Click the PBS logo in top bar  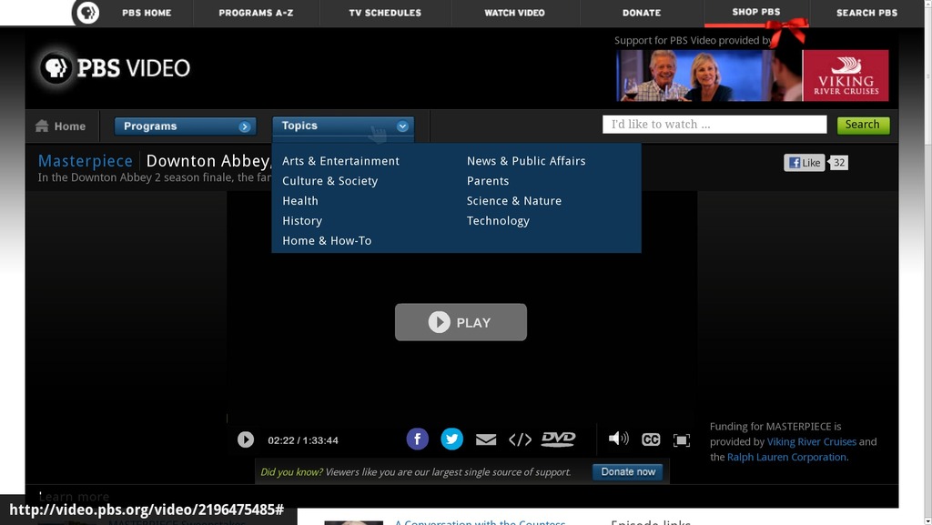[x=88, y=13]
